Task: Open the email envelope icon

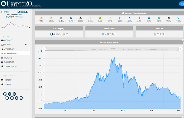Action: (x=16, y=98)
